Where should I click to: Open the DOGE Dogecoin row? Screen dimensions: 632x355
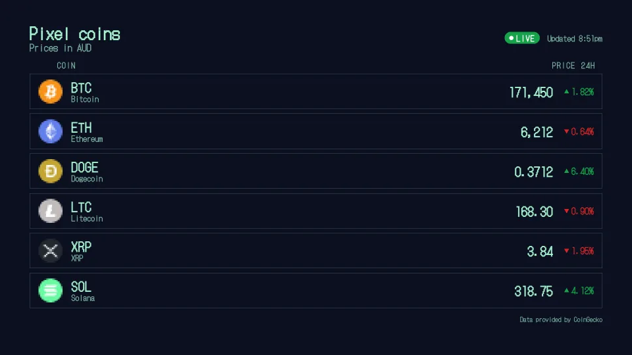tap(316, 171)
